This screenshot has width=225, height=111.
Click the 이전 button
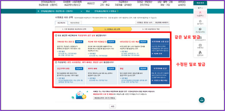click(112, 107)
